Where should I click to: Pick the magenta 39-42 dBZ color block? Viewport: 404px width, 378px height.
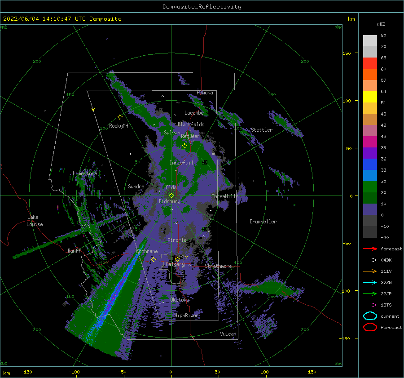tap(370, 142)
